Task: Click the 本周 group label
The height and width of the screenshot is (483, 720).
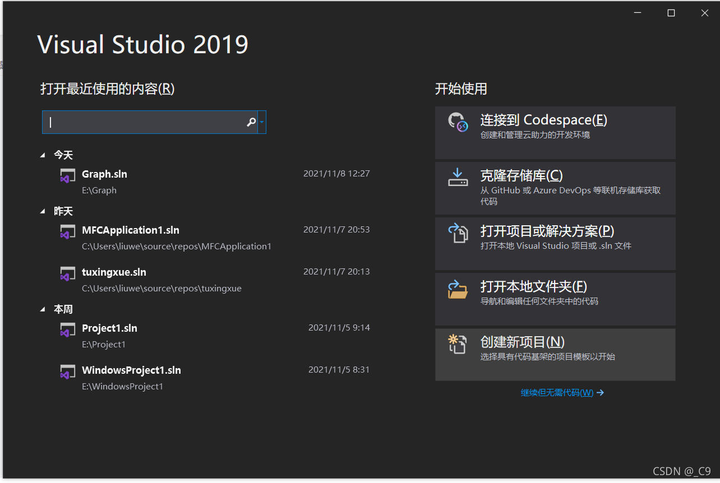Action: [63, 309]
